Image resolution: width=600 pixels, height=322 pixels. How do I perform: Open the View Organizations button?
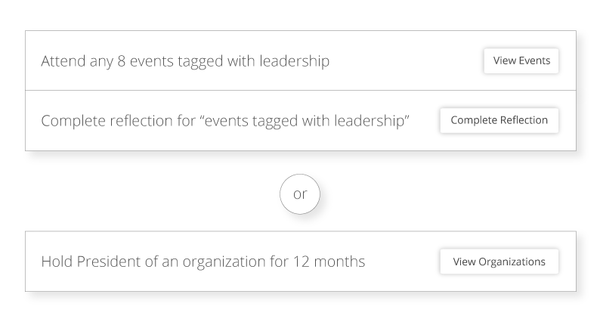[x=499, y=262]
